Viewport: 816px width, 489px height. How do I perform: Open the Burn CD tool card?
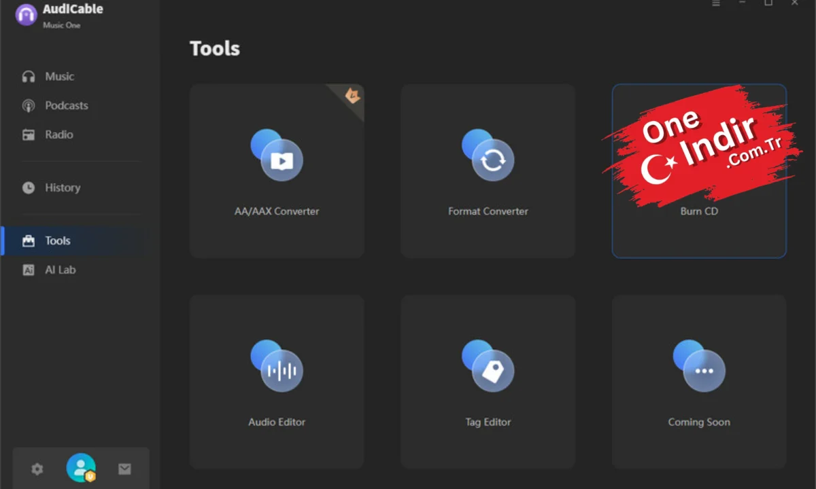[699, 171]
